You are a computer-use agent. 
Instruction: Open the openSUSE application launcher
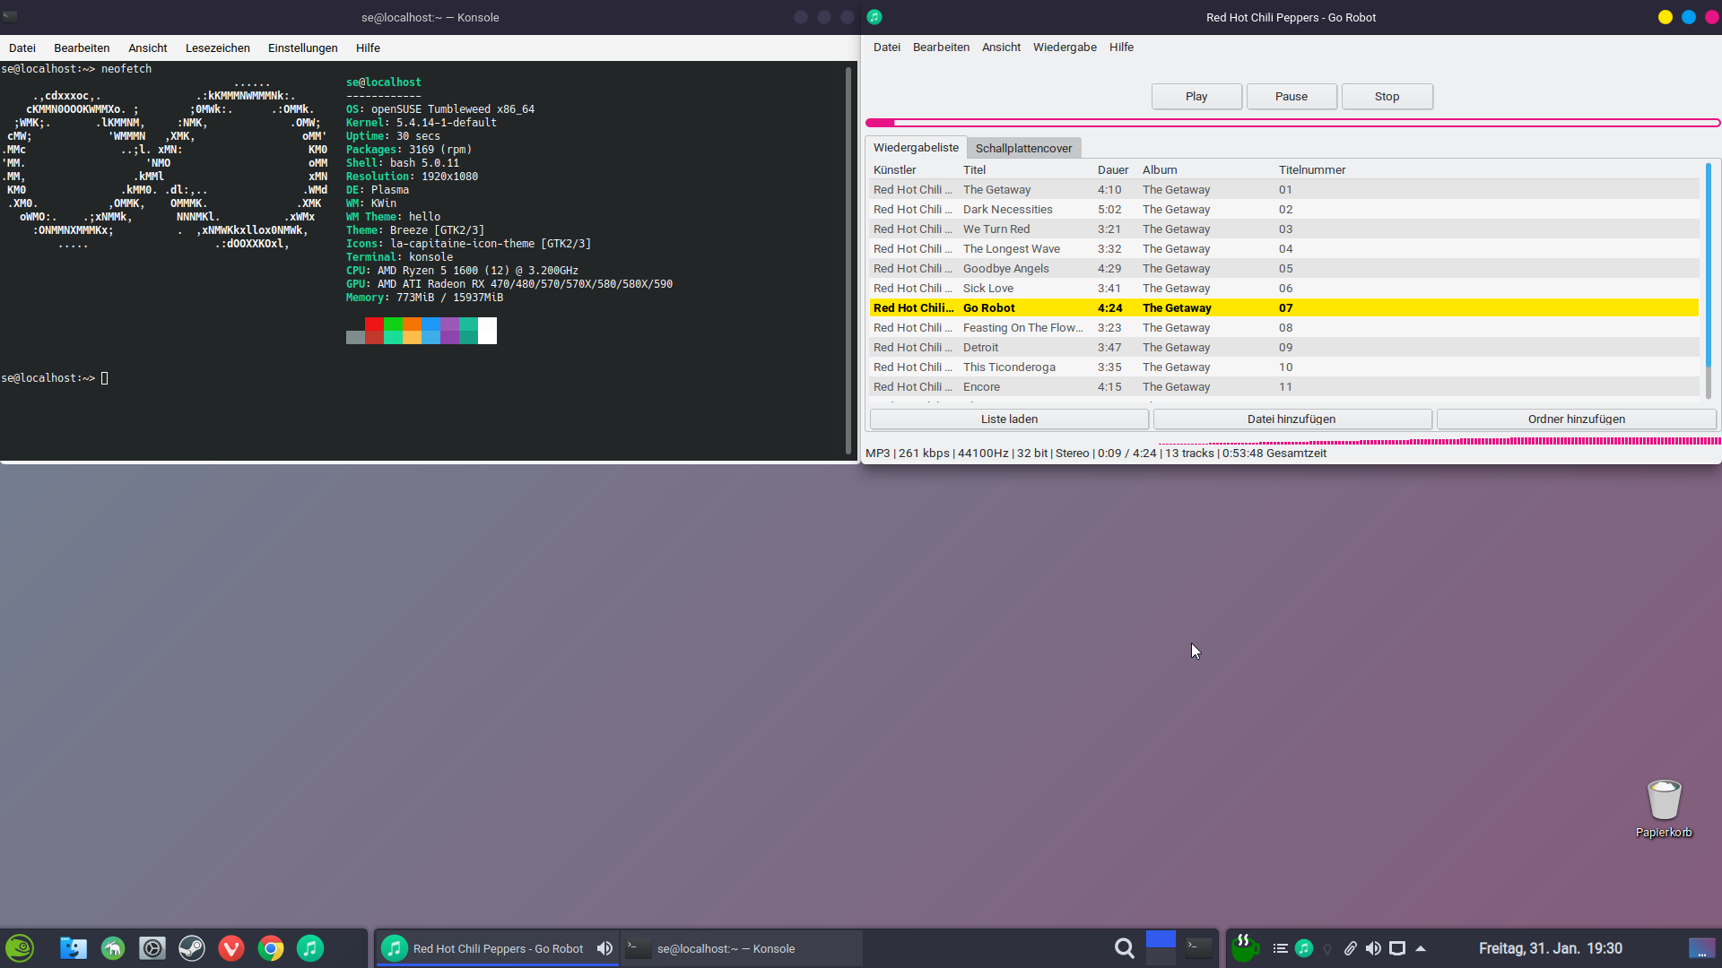coord(19,947)
